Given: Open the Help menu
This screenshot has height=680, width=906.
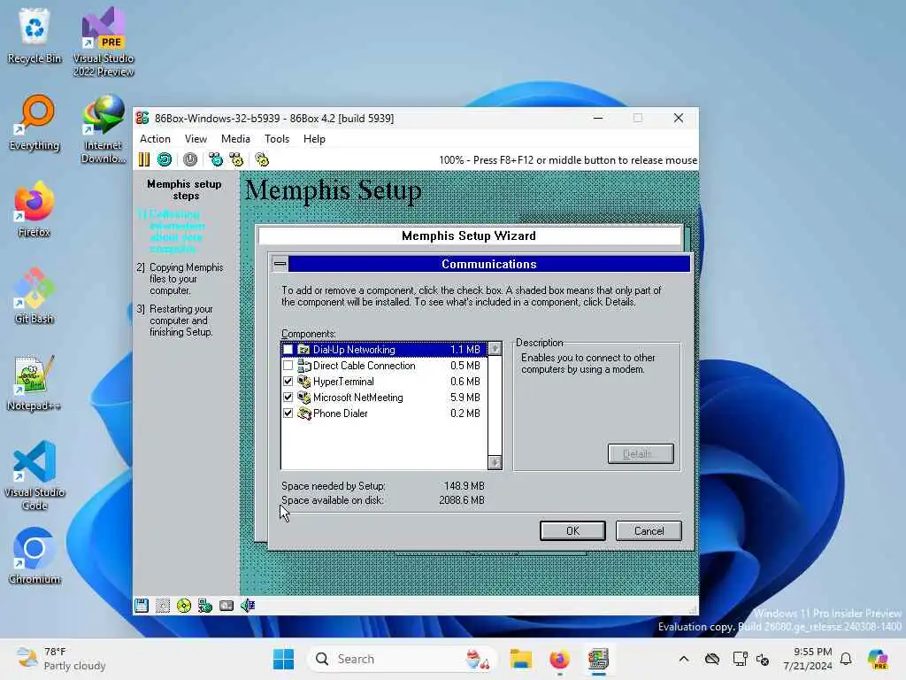Looking at the screenshot, I should [314, 139].
